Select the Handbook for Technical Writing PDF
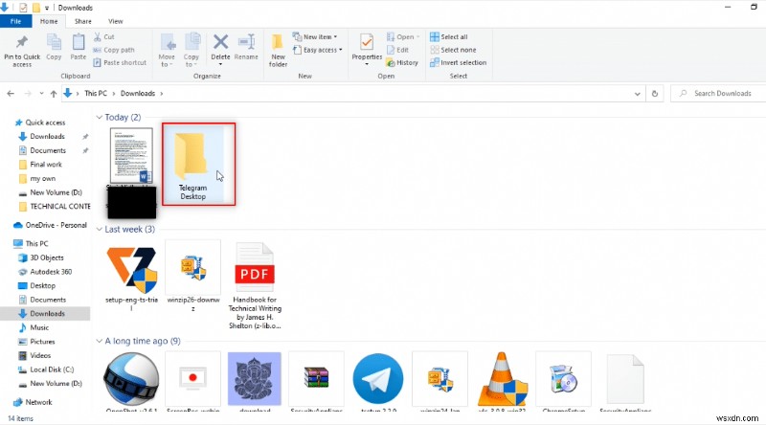The image size is (766, 425). pos(255,286)
